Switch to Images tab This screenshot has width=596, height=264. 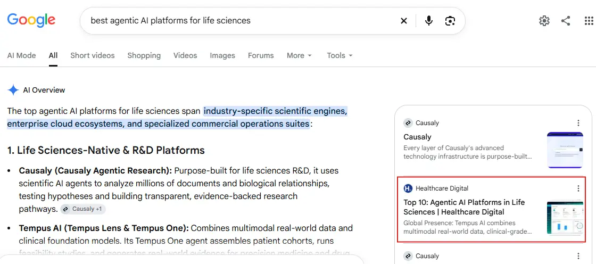pyautogui.click(x=222, y=55)
